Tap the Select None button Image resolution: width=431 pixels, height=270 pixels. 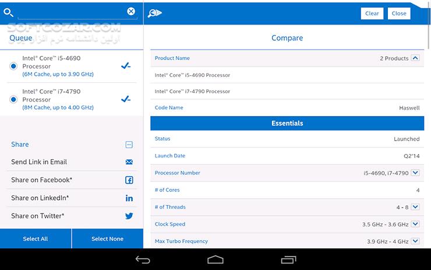point(108,239)
